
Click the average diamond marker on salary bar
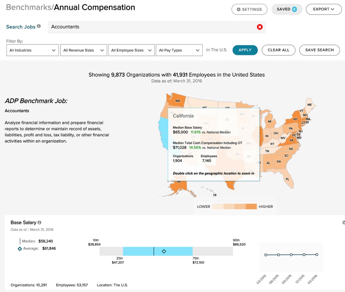point(164,252)
